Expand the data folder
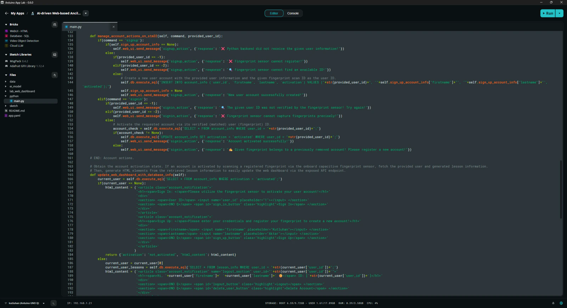 [x=12, y=81]
